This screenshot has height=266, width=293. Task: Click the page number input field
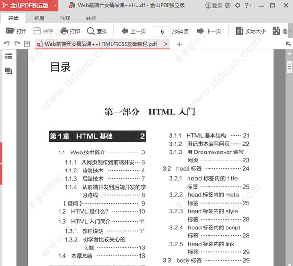(x=162, y=31)
